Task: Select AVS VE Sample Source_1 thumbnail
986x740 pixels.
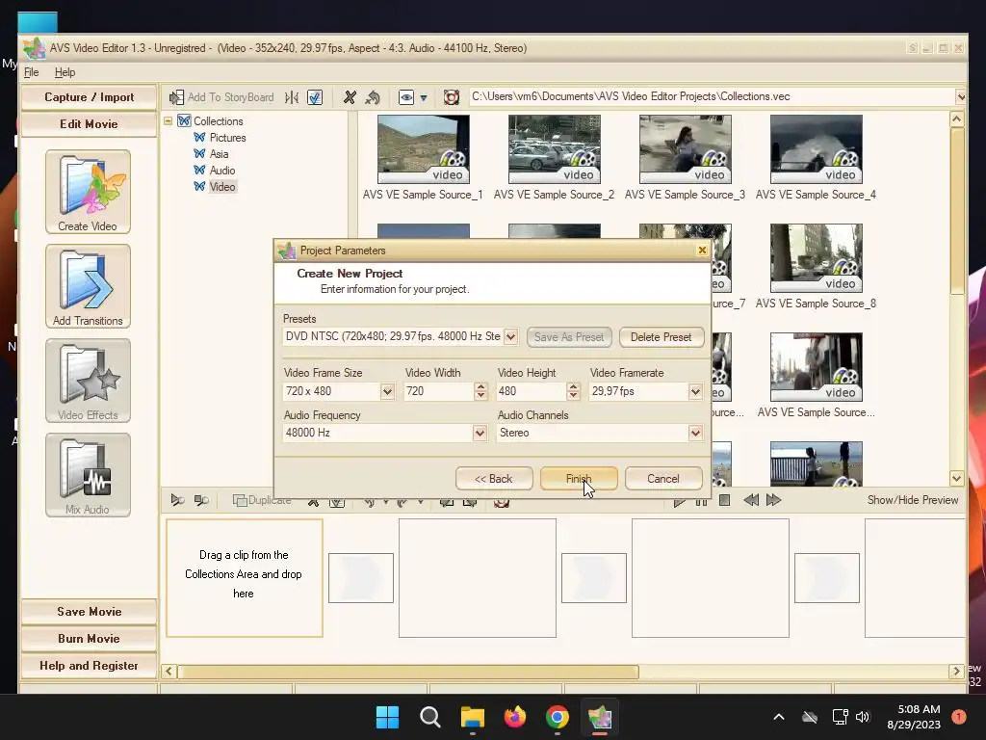Action: [x=424, y=149]
